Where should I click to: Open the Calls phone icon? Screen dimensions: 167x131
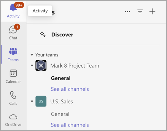tap(13, 95)
